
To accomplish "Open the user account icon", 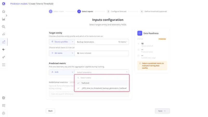I will 4,113.
